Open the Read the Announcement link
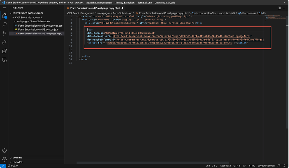Image resolution: width=289 pixels, height=168 pixels. pyautogui.click(x=99, y=3)
